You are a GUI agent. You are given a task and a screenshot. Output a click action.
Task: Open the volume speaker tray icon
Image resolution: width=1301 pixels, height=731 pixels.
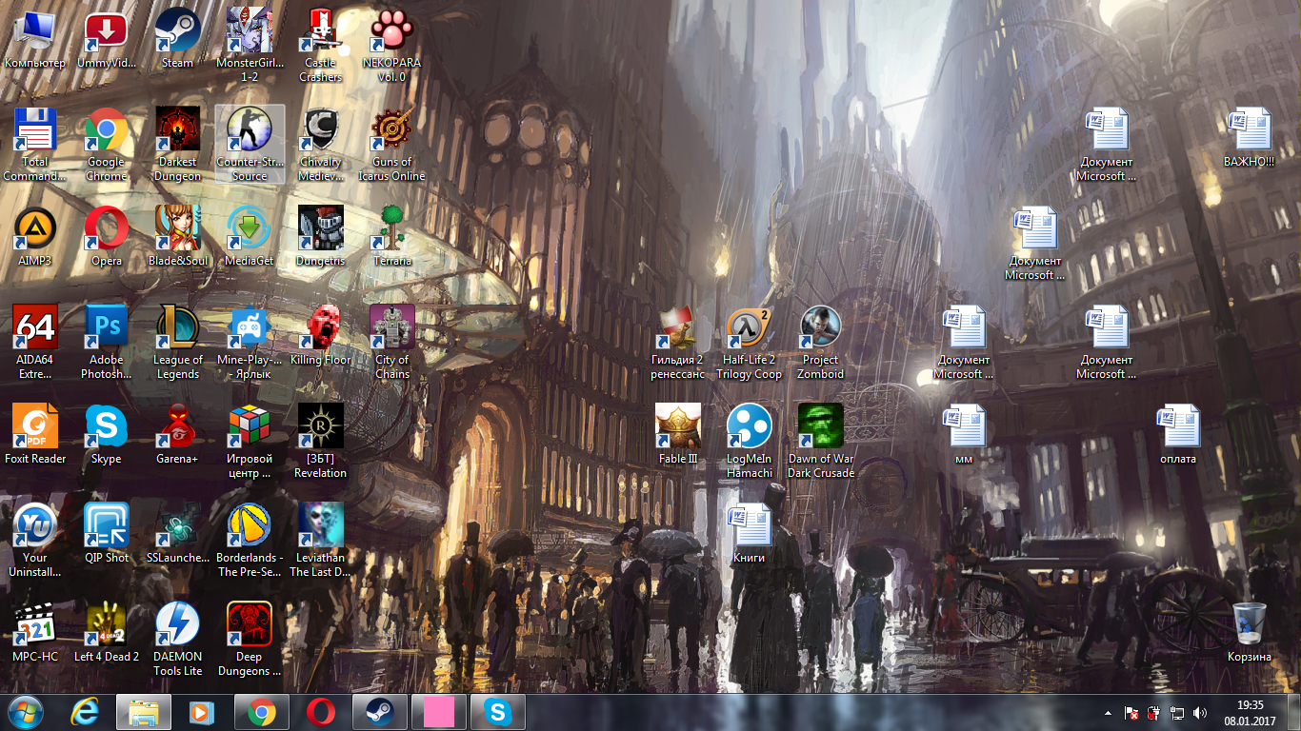point(1199,712)
